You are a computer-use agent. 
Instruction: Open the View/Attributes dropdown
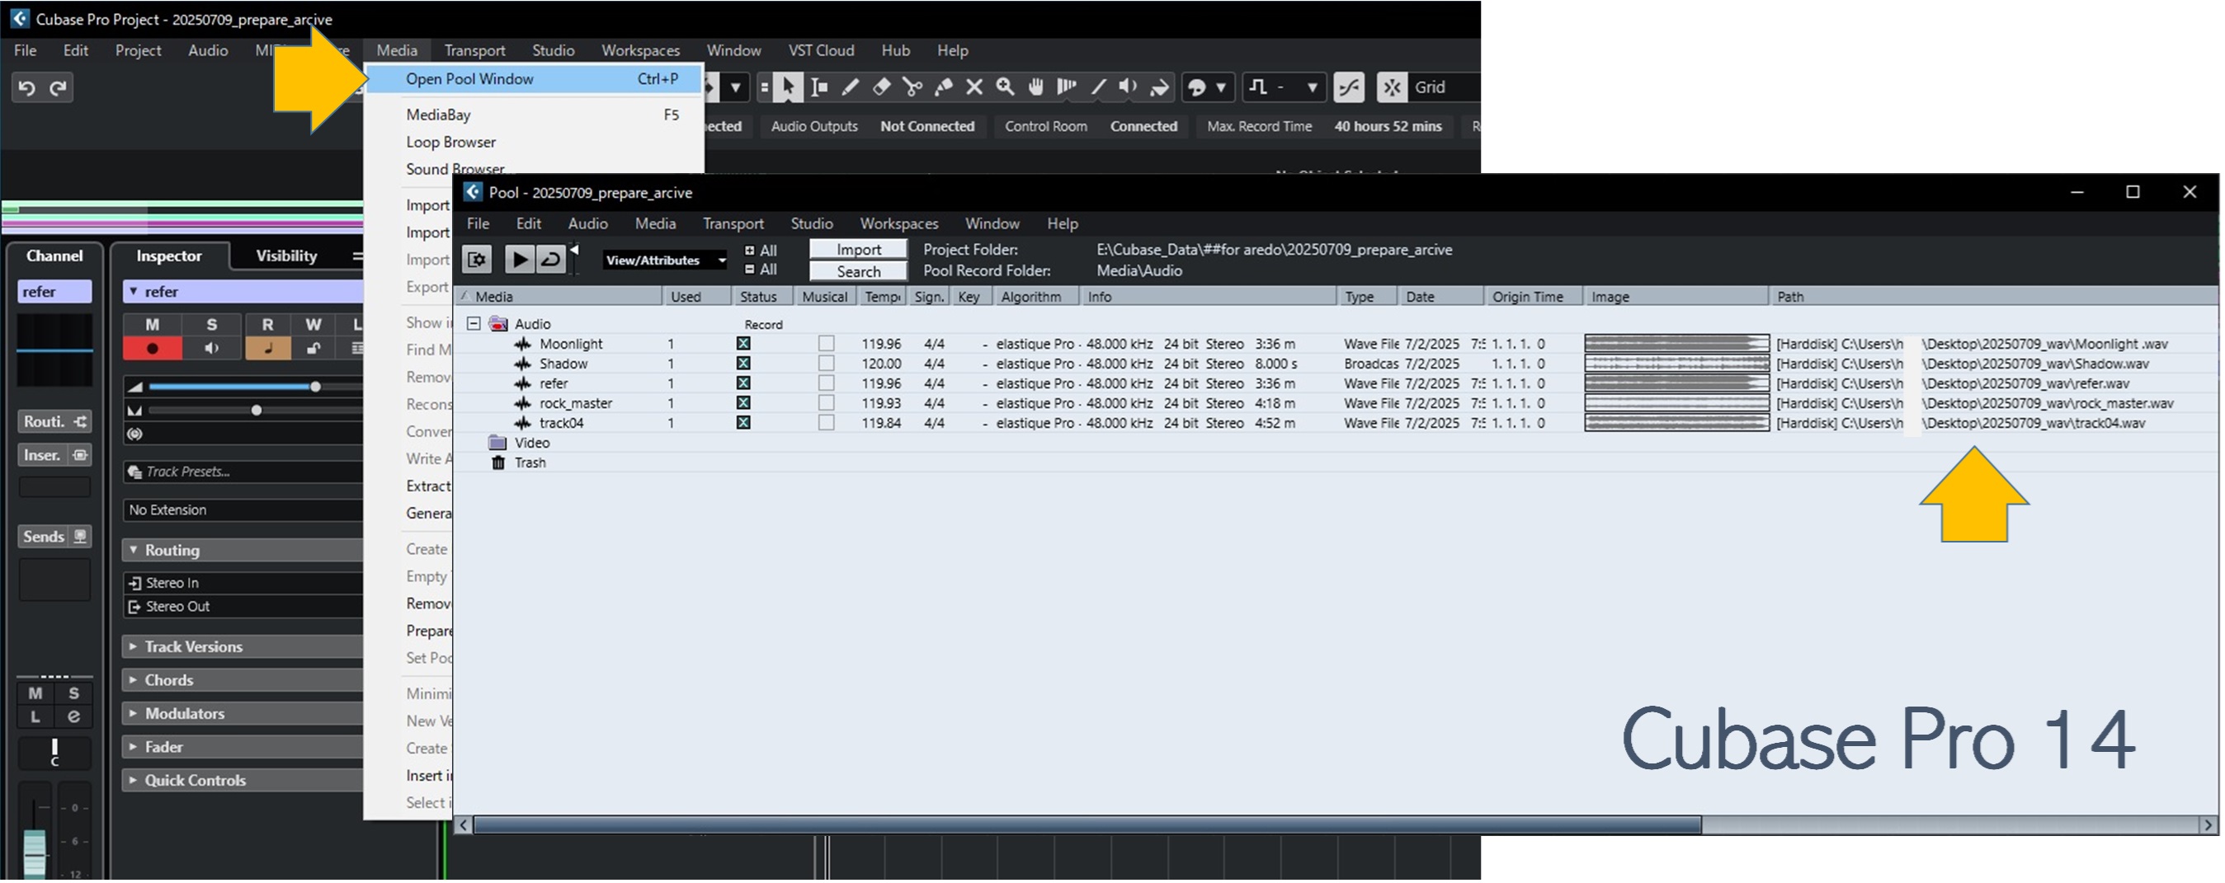tap(665, 261)
